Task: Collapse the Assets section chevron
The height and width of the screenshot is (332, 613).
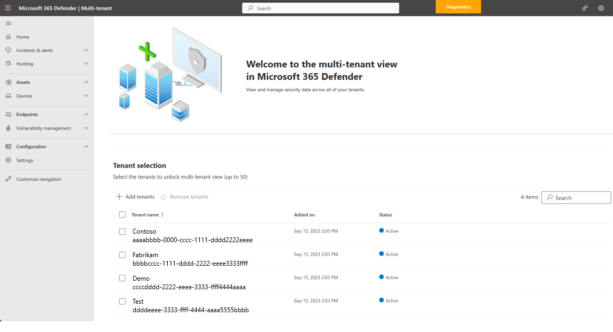Action: tap(86, 82)
